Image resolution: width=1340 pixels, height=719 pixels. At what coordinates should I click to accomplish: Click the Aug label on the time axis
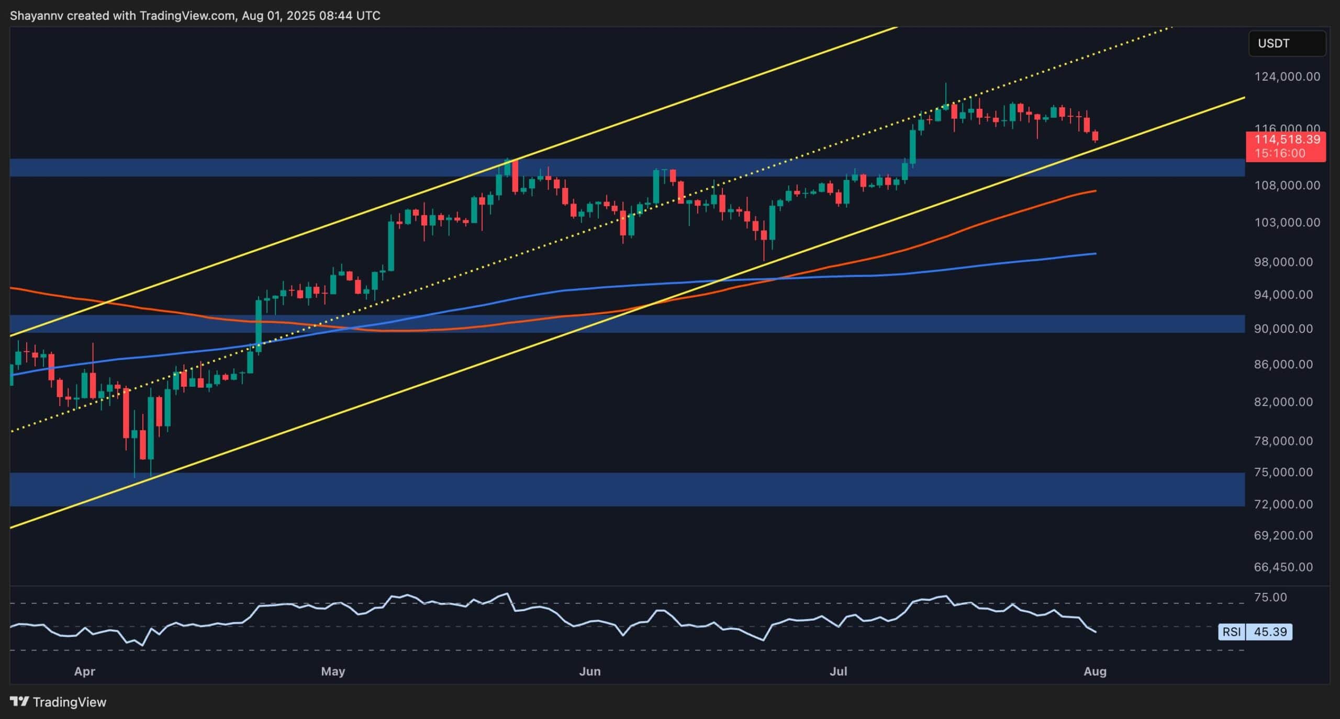click(1095, 671)
